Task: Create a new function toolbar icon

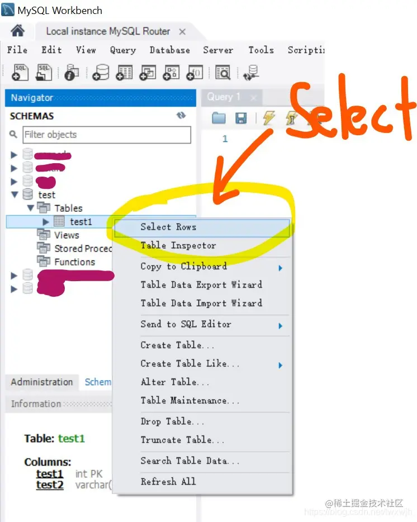Action: [x=195, y=72]
